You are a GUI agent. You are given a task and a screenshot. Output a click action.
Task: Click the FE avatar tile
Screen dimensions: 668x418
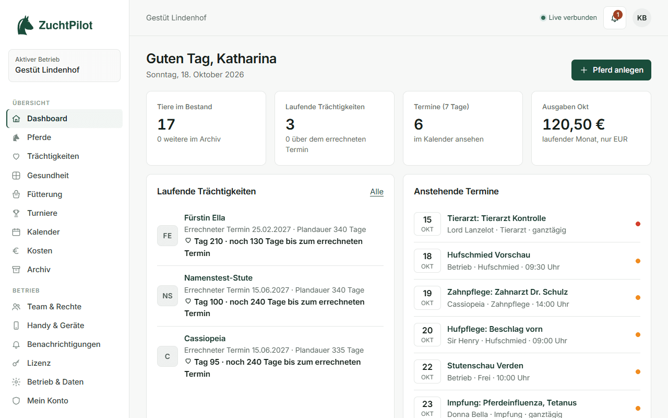click(x=168, y=236)
